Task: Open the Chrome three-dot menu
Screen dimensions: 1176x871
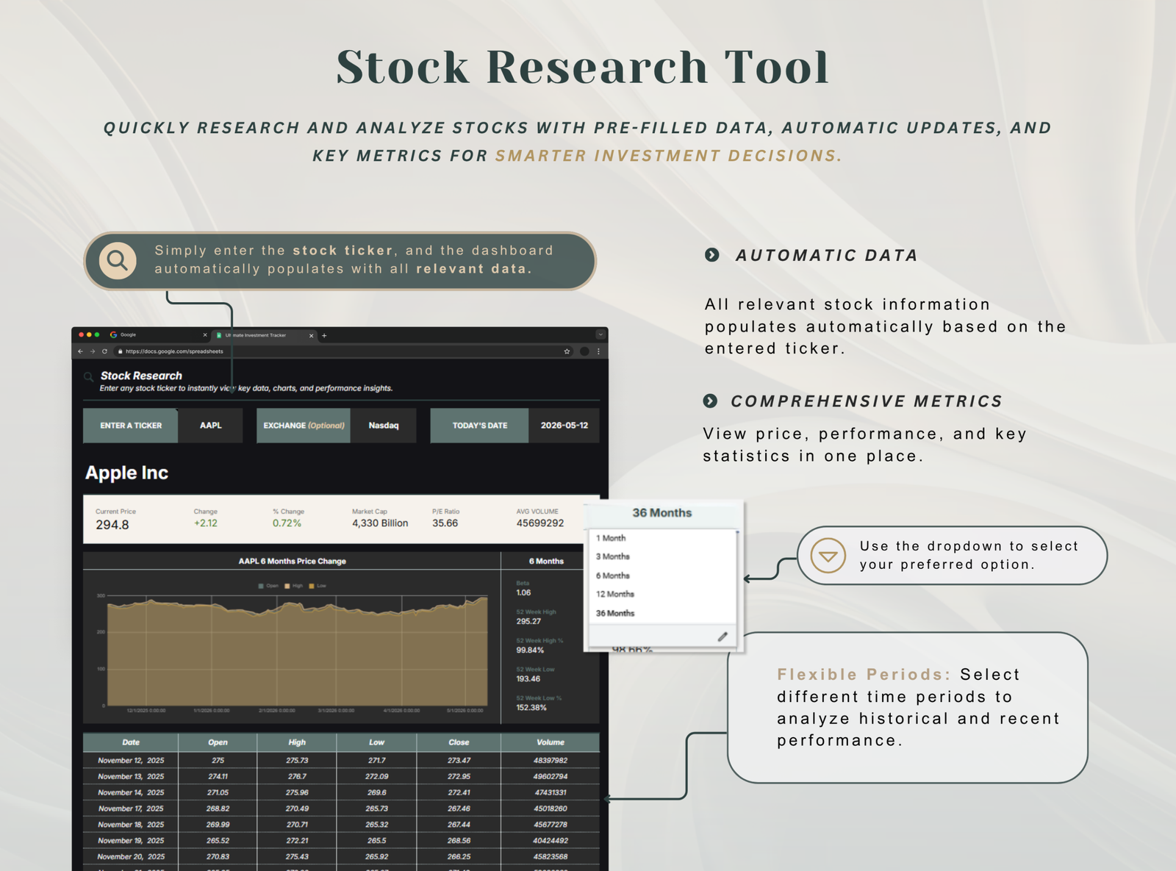Action: pyautogui.click(x=598, y=351)
